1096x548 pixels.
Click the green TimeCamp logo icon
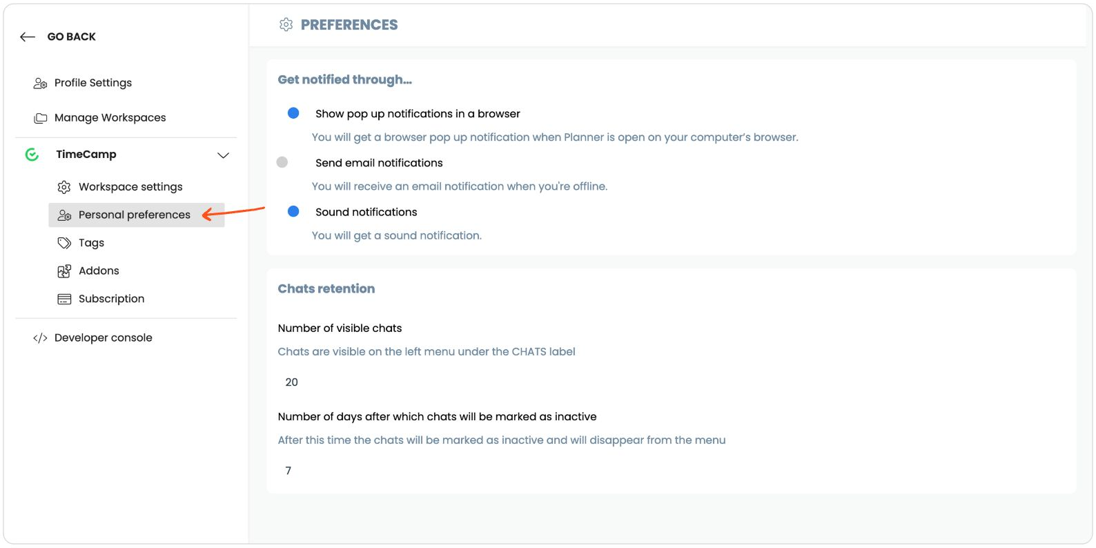pos(32,155)
